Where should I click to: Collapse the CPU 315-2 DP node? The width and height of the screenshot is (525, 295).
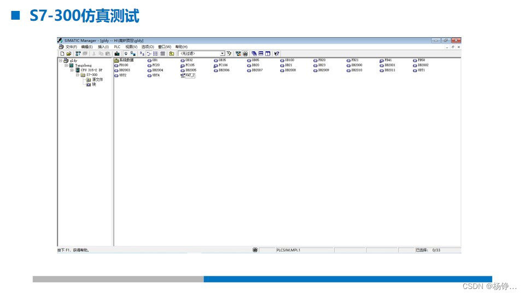click(x=72, y=70)
